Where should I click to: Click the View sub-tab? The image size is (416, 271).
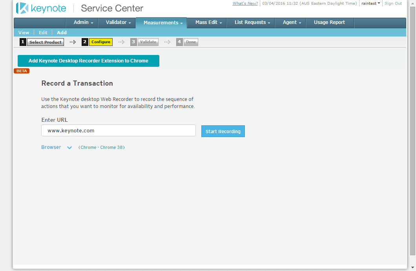click(x=24, y=33)
